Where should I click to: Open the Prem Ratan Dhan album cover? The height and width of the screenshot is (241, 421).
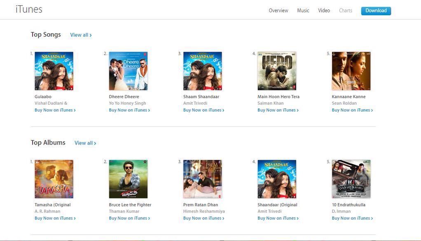[x=203, y=179]
